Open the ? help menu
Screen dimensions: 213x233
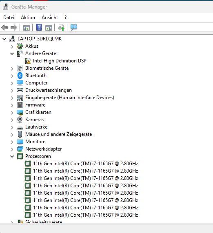(x=66, y=18)
